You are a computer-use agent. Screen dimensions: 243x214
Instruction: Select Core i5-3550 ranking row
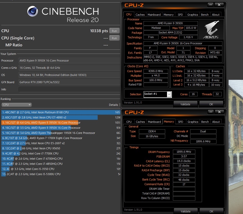(x=61, y=169)
